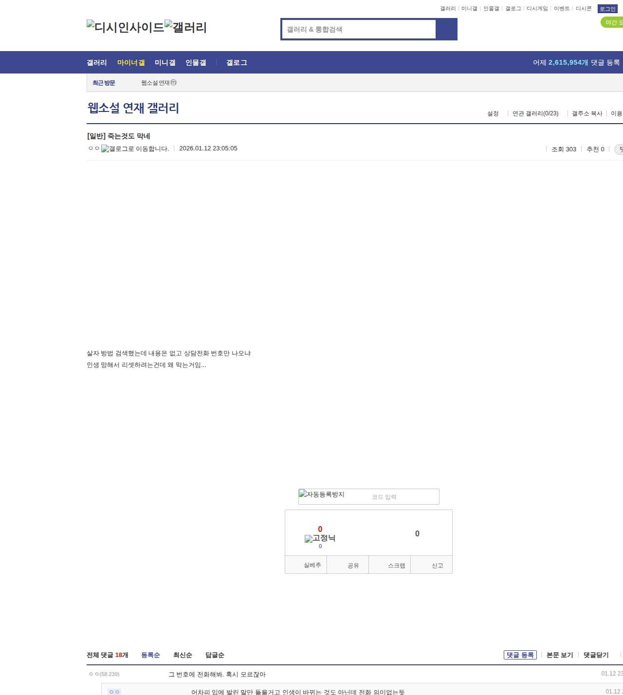Screen dimensions: 623x695
Task: Click the 전체 댓글 18개 label
Action: (108, 655)
